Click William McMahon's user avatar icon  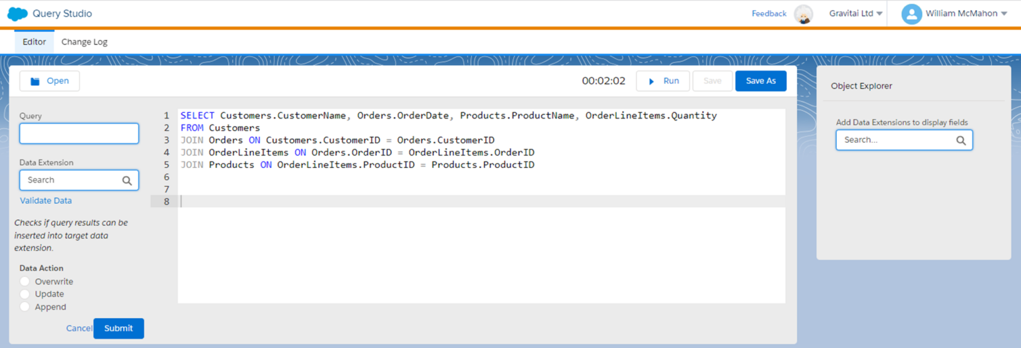tap(911, 14)
